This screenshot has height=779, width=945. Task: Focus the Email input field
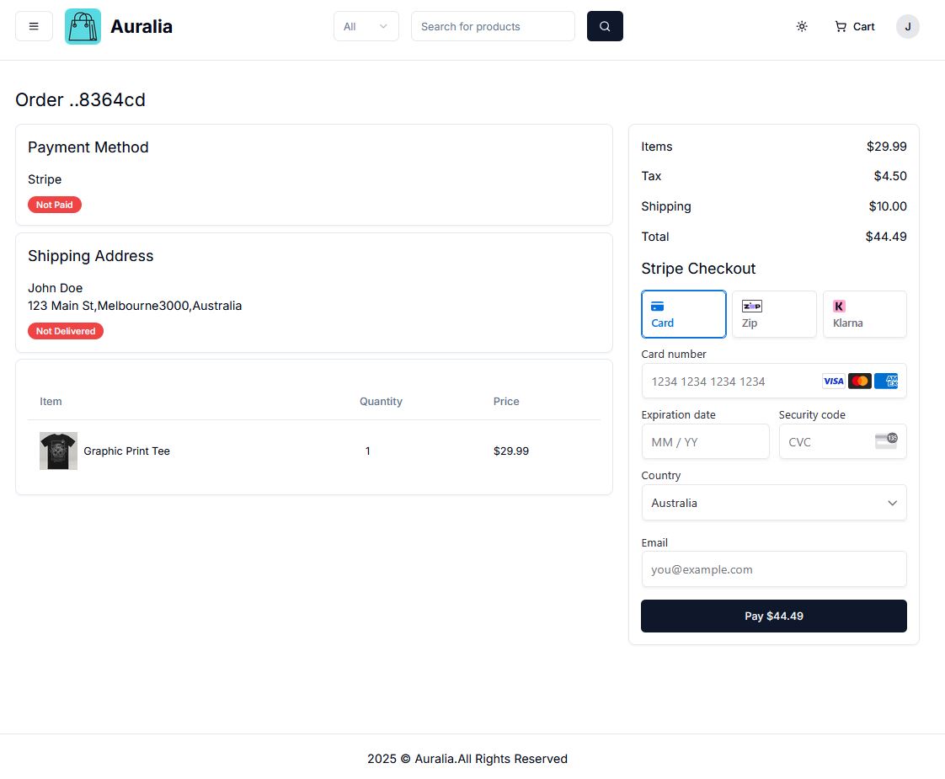(774, 568)
